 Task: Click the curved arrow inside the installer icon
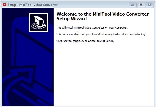pyautogui.click(x=34, y=26)
